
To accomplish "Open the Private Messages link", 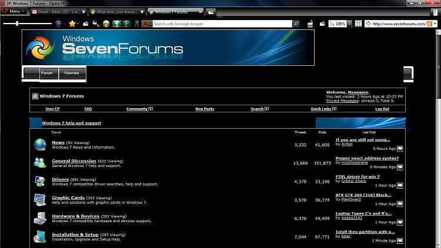I will tap(342, 100).
